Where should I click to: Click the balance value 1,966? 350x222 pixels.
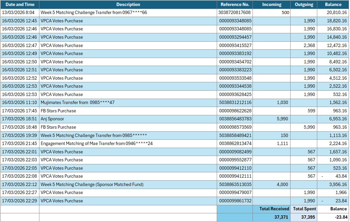point(341,192)
